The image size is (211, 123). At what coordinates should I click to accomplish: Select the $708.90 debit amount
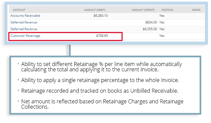[102, 36]
